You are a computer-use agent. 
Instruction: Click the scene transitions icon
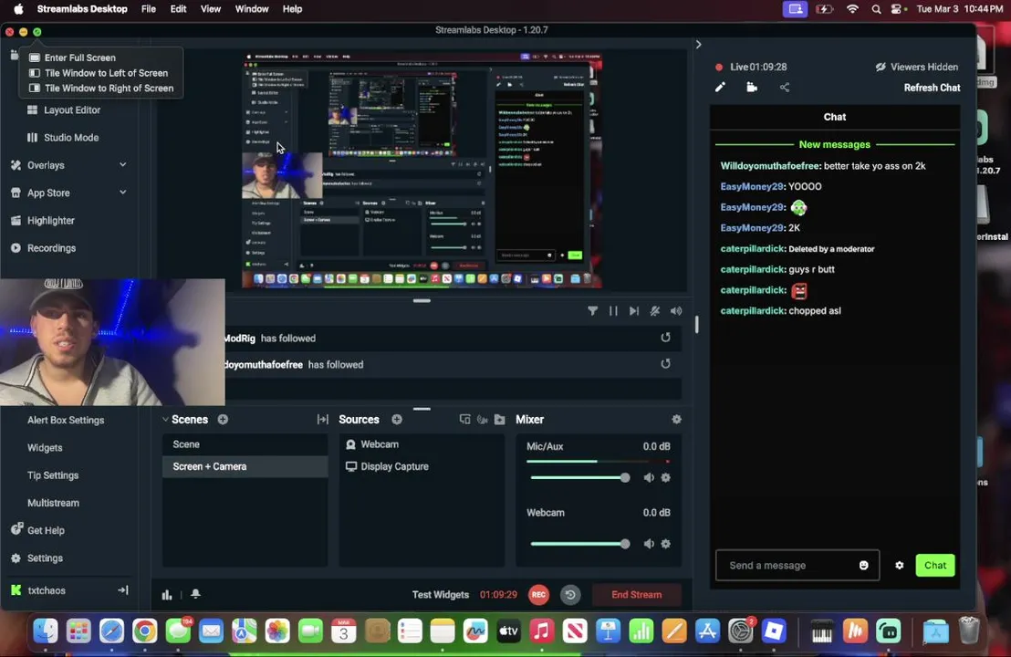tap(322, 419)
